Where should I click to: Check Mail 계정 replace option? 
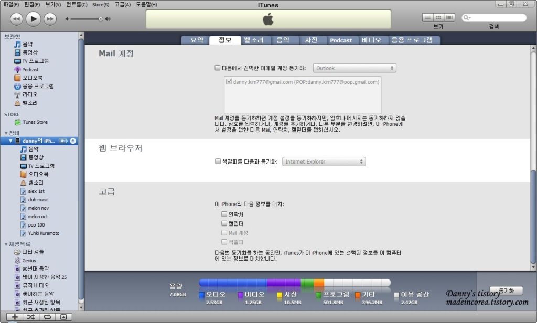(x=224, y=233)
